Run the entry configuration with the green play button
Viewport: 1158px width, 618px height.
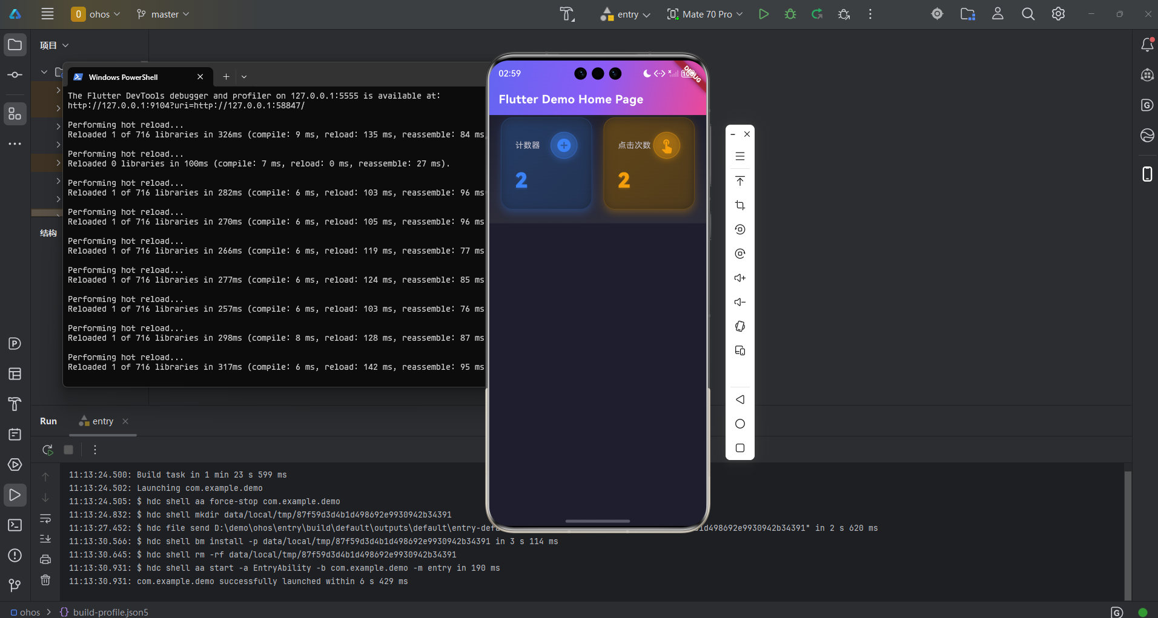(x=764, y=14)
